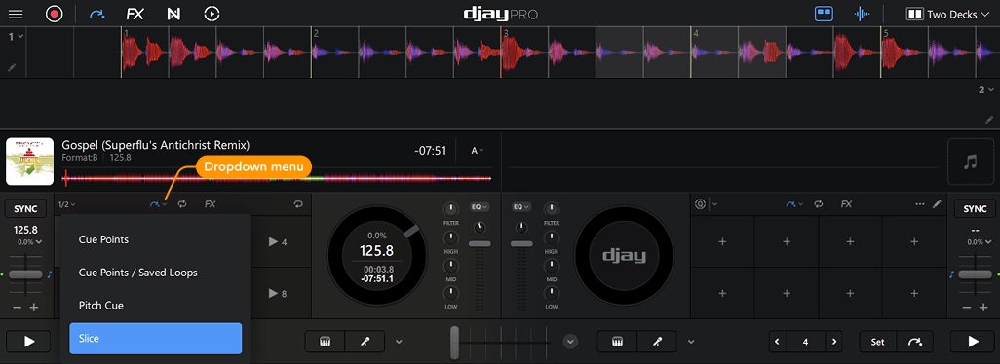Image resolution: width=1000 pixels, height=364 pixels.
Task: Click deck 2 jog wheel with djay logo
Action: point(625,255)
